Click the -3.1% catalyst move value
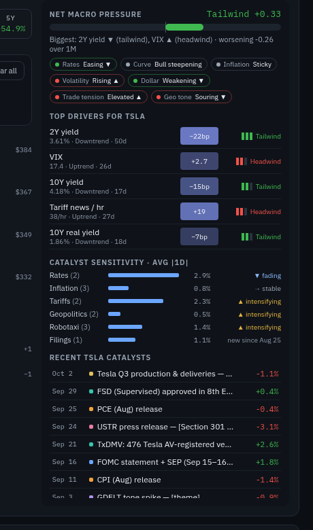 pyautogui.click(x=267, y=427)
